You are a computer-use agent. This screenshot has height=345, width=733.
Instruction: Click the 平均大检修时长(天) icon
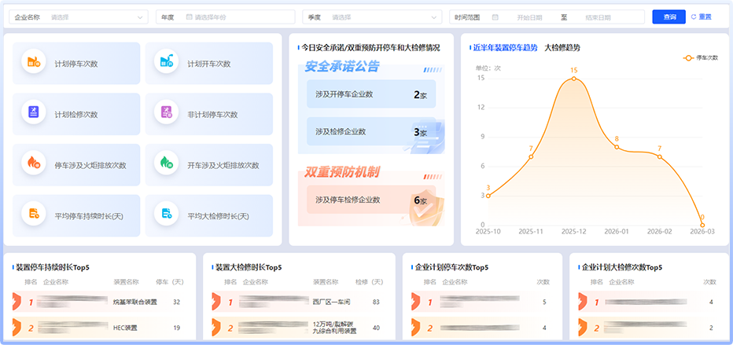(x=167, y=214)
